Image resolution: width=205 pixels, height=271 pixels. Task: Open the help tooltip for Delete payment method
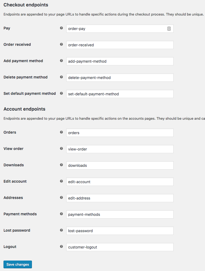click(61, 77)
